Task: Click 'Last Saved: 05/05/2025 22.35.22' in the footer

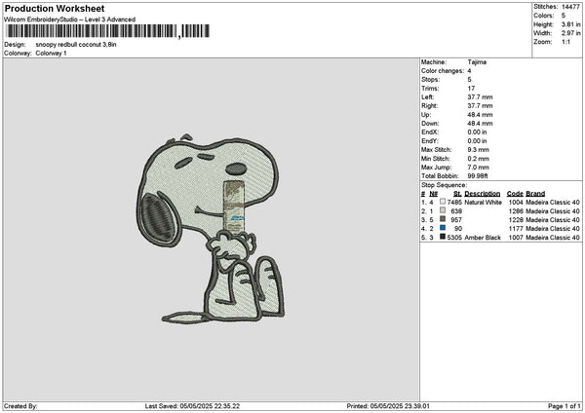Action: 192,406
